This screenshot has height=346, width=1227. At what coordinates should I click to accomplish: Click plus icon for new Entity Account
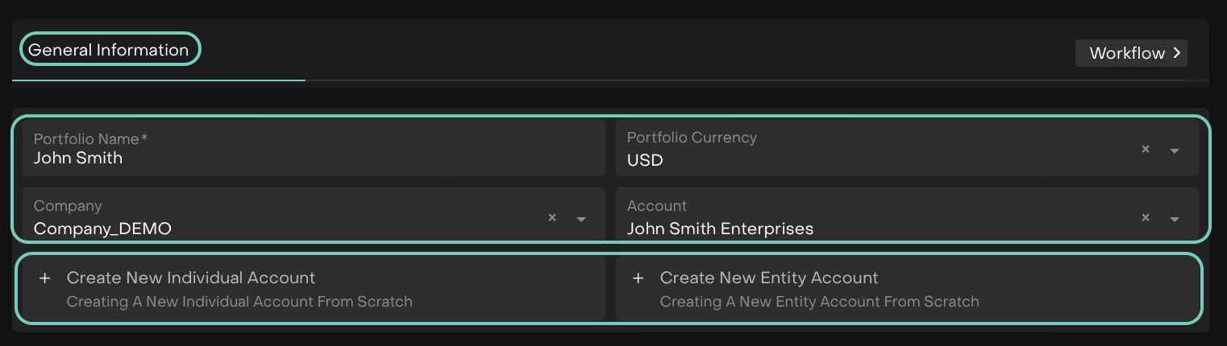pos(638,278)
